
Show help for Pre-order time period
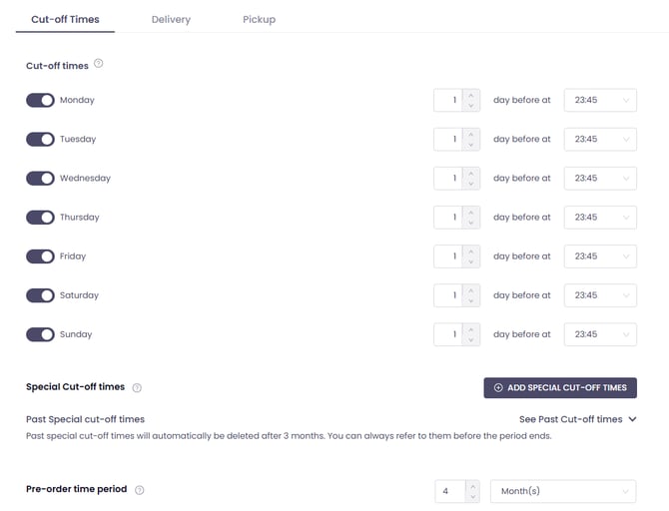tap(140, 490)
